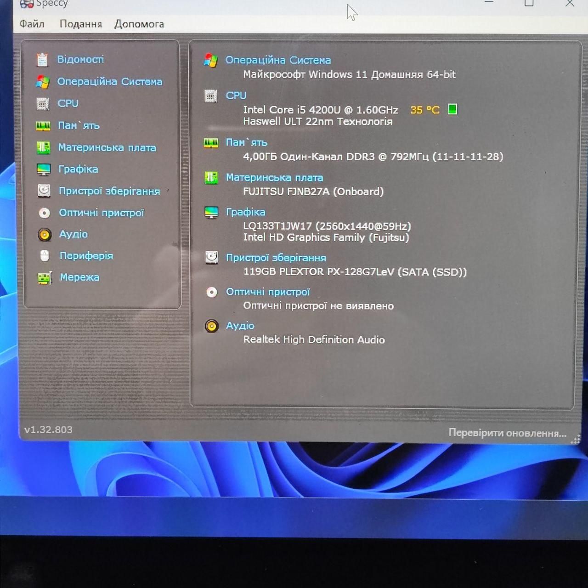Select the Пам'ять RAM icon in sidebar
Viewport: 588px width, 588px height.
(43, 125)
